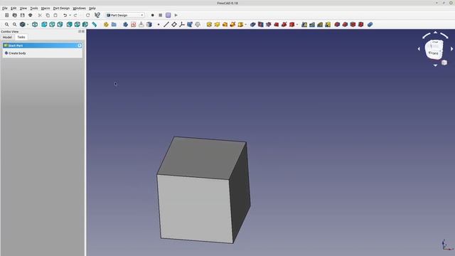
Task: Select the Groove tool
Action: [269, 25]
